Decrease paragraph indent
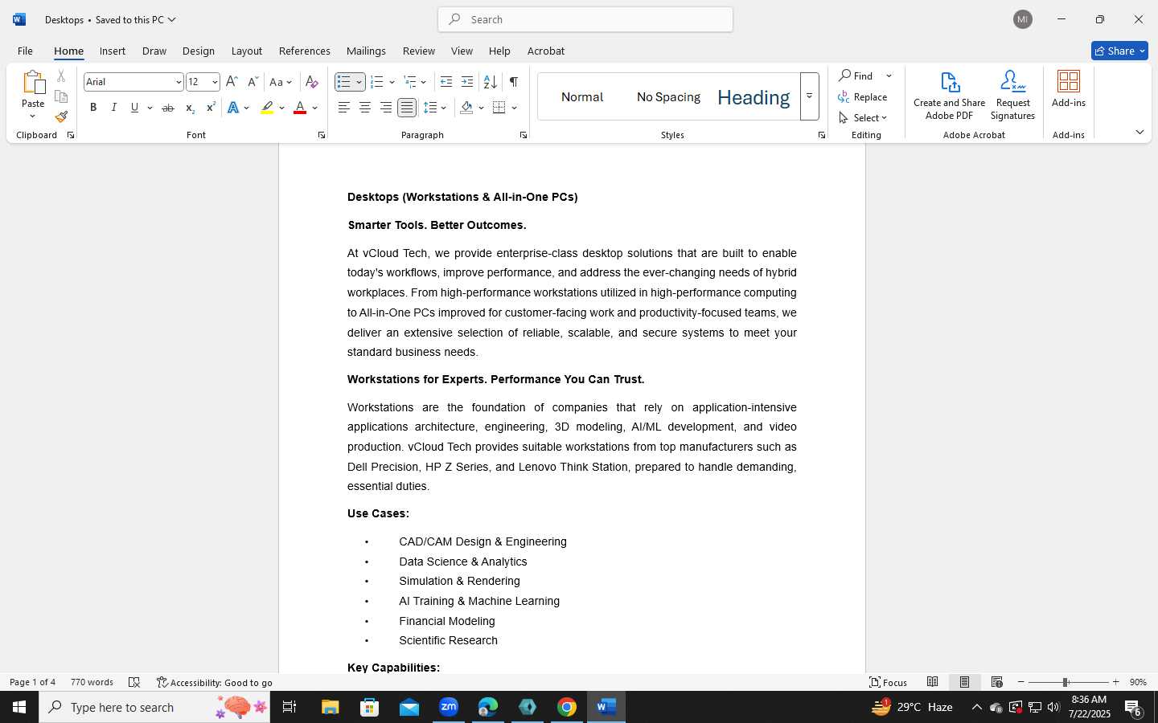 point(446,82)
